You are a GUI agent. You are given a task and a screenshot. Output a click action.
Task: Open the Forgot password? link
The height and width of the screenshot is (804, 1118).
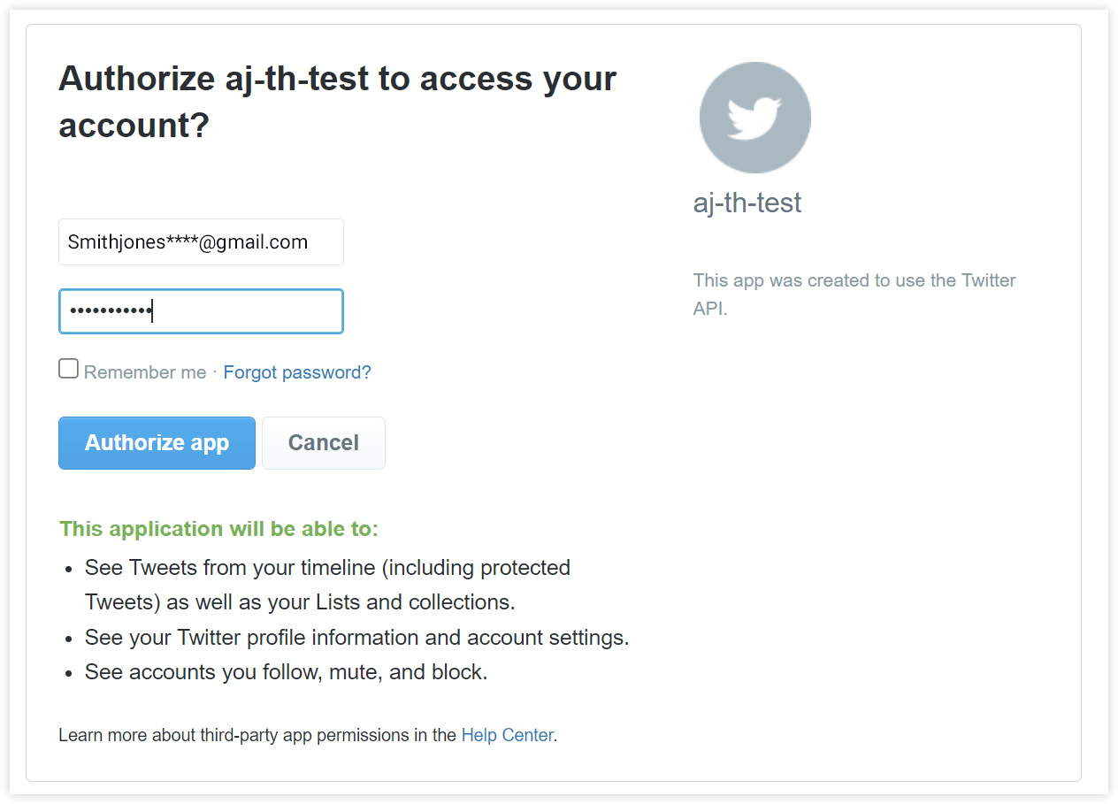(297, 372)
